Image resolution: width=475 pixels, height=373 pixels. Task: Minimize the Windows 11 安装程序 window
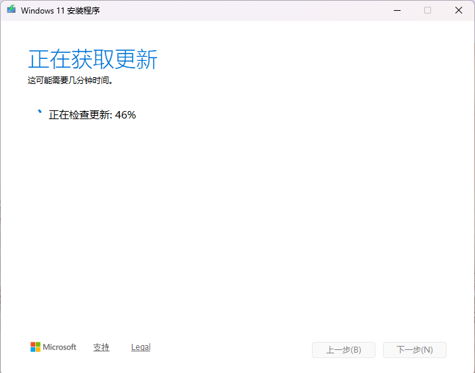(397, 10)
